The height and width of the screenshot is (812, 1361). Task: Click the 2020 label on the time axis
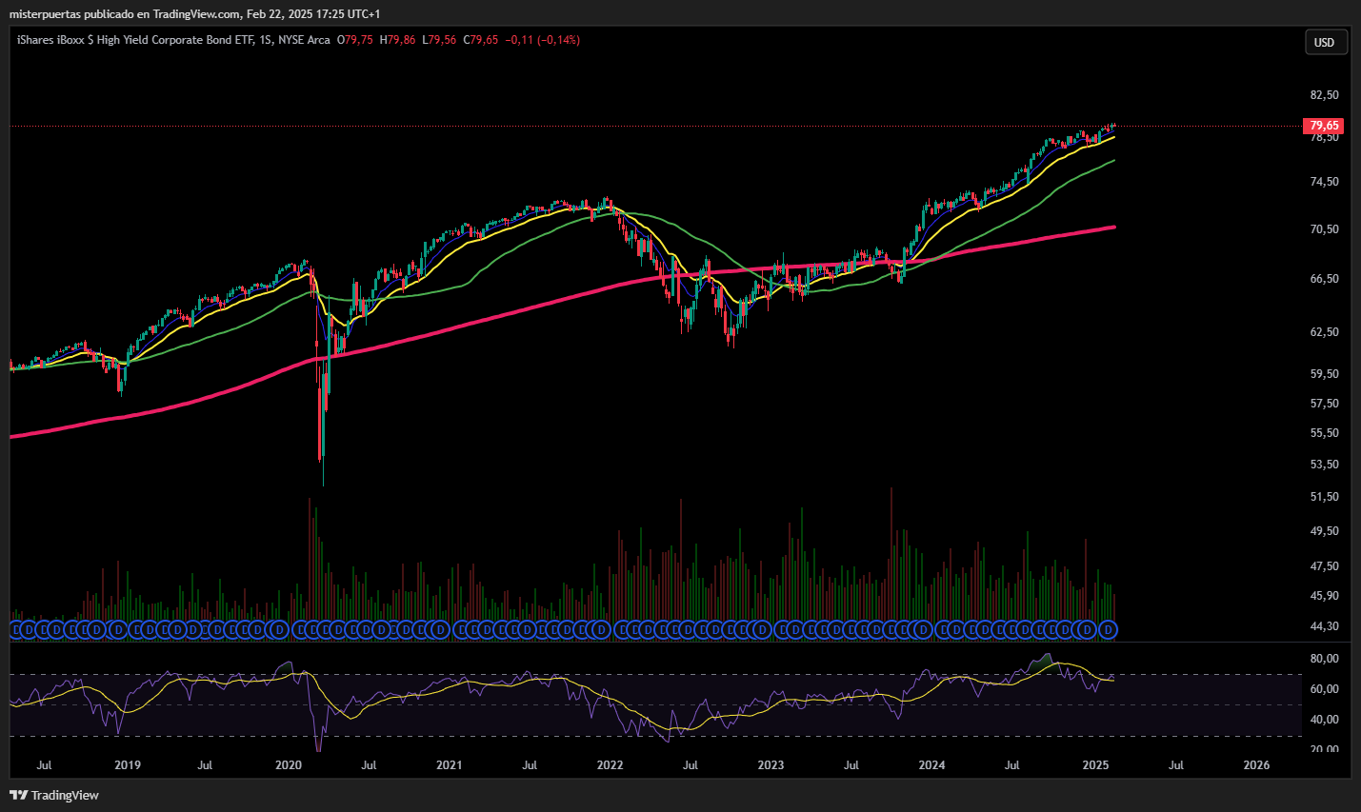click(x=289, y=765)
